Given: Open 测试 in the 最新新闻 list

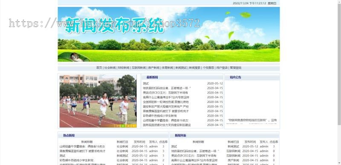Looking at the screenshot, I should 146,83.
